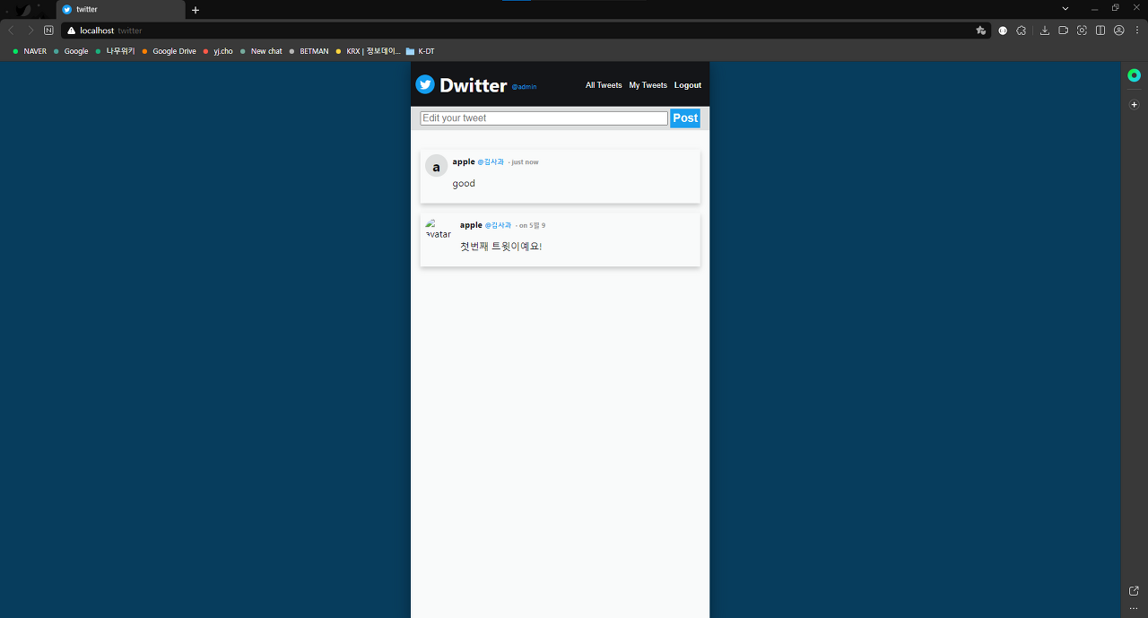Restore down the browser window
Viewport: 1148px width, 618px height.
tap(1115, 8)
